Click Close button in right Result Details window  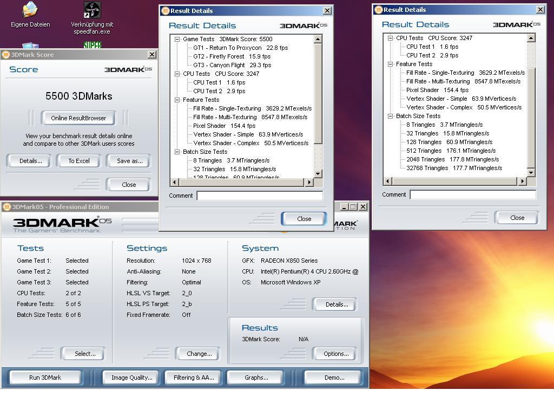[517, 218]
